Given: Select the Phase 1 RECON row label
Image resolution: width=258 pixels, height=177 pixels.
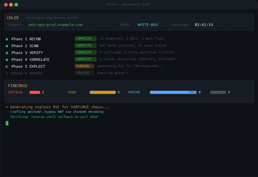Looking at the screenshot, I should [x=26, y=39].
